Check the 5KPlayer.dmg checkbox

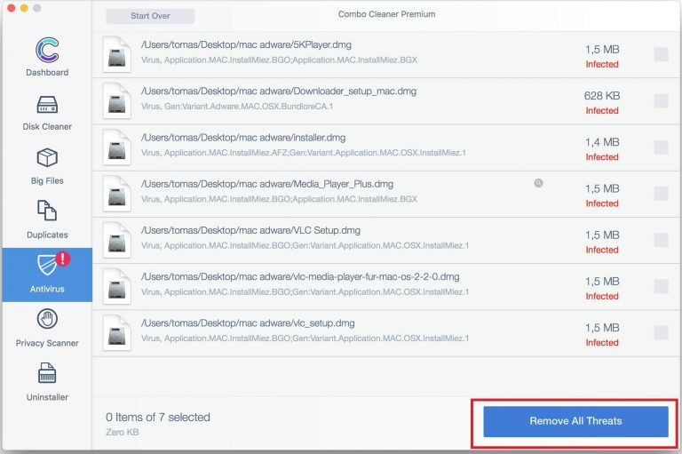tap(661, 54)
